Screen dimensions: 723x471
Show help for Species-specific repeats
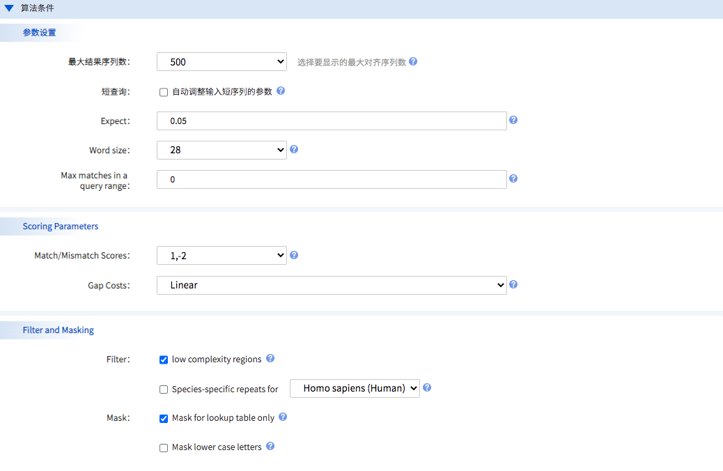427,387
